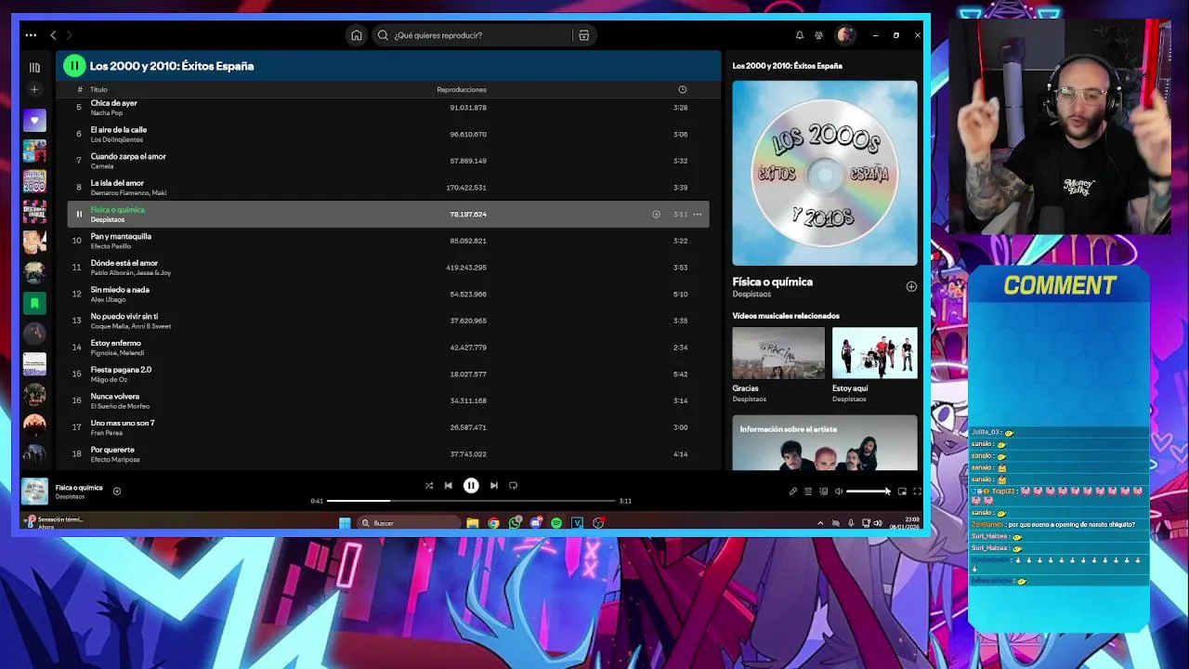Open the Browse icon beside search
Viewport: 1189px width, 669px height.
(583, 35)
